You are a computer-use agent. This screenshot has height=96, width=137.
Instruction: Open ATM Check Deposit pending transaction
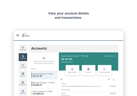coord(89,86)
